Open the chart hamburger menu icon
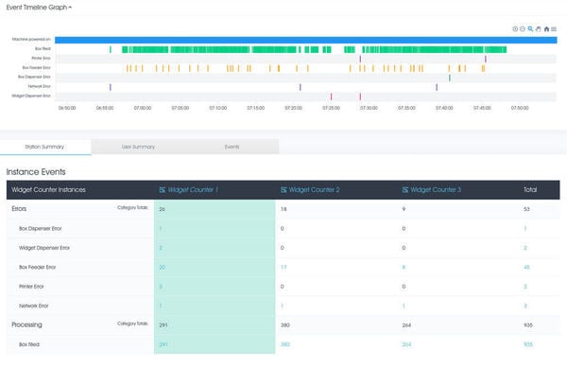The image size is (567, 367). click(x=554, y=29)
